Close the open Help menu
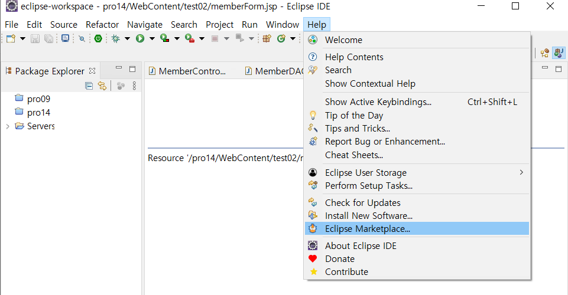 click(317, 25)
